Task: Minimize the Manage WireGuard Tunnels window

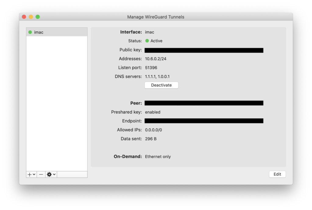Action: [31, 17]
